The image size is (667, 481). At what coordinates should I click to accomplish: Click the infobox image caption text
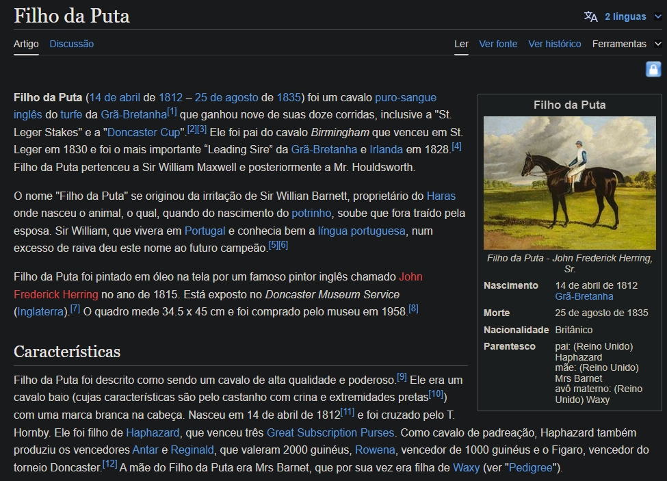click(570, 263)
